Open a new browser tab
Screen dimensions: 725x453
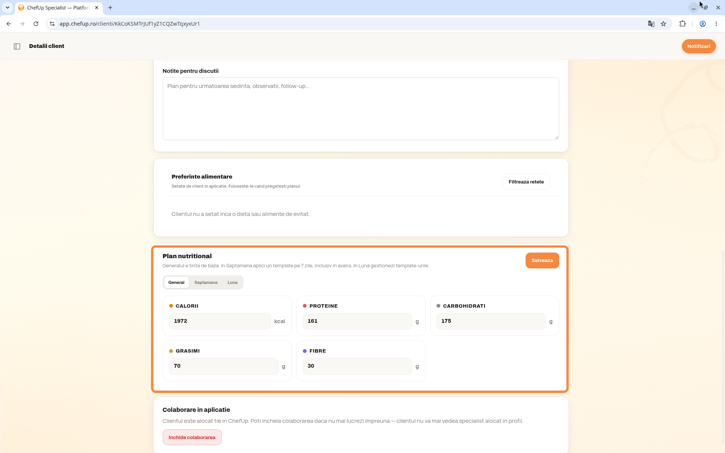[110, 8]
